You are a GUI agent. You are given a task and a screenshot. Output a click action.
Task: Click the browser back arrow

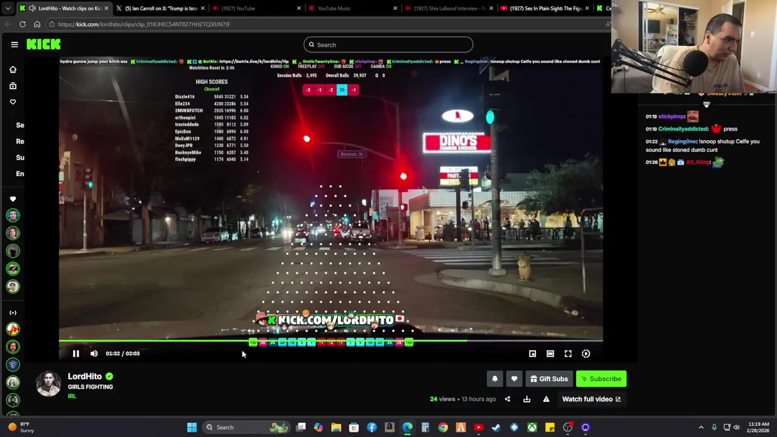tap(8, 24)
